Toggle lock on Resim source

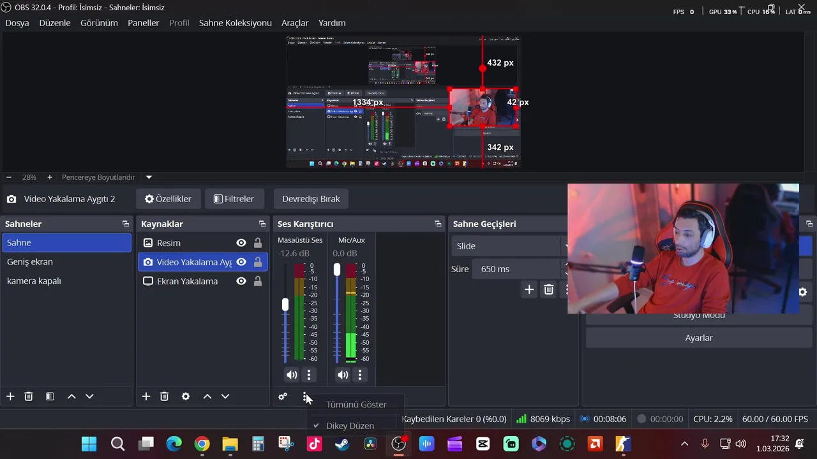[x=258, y=243]
